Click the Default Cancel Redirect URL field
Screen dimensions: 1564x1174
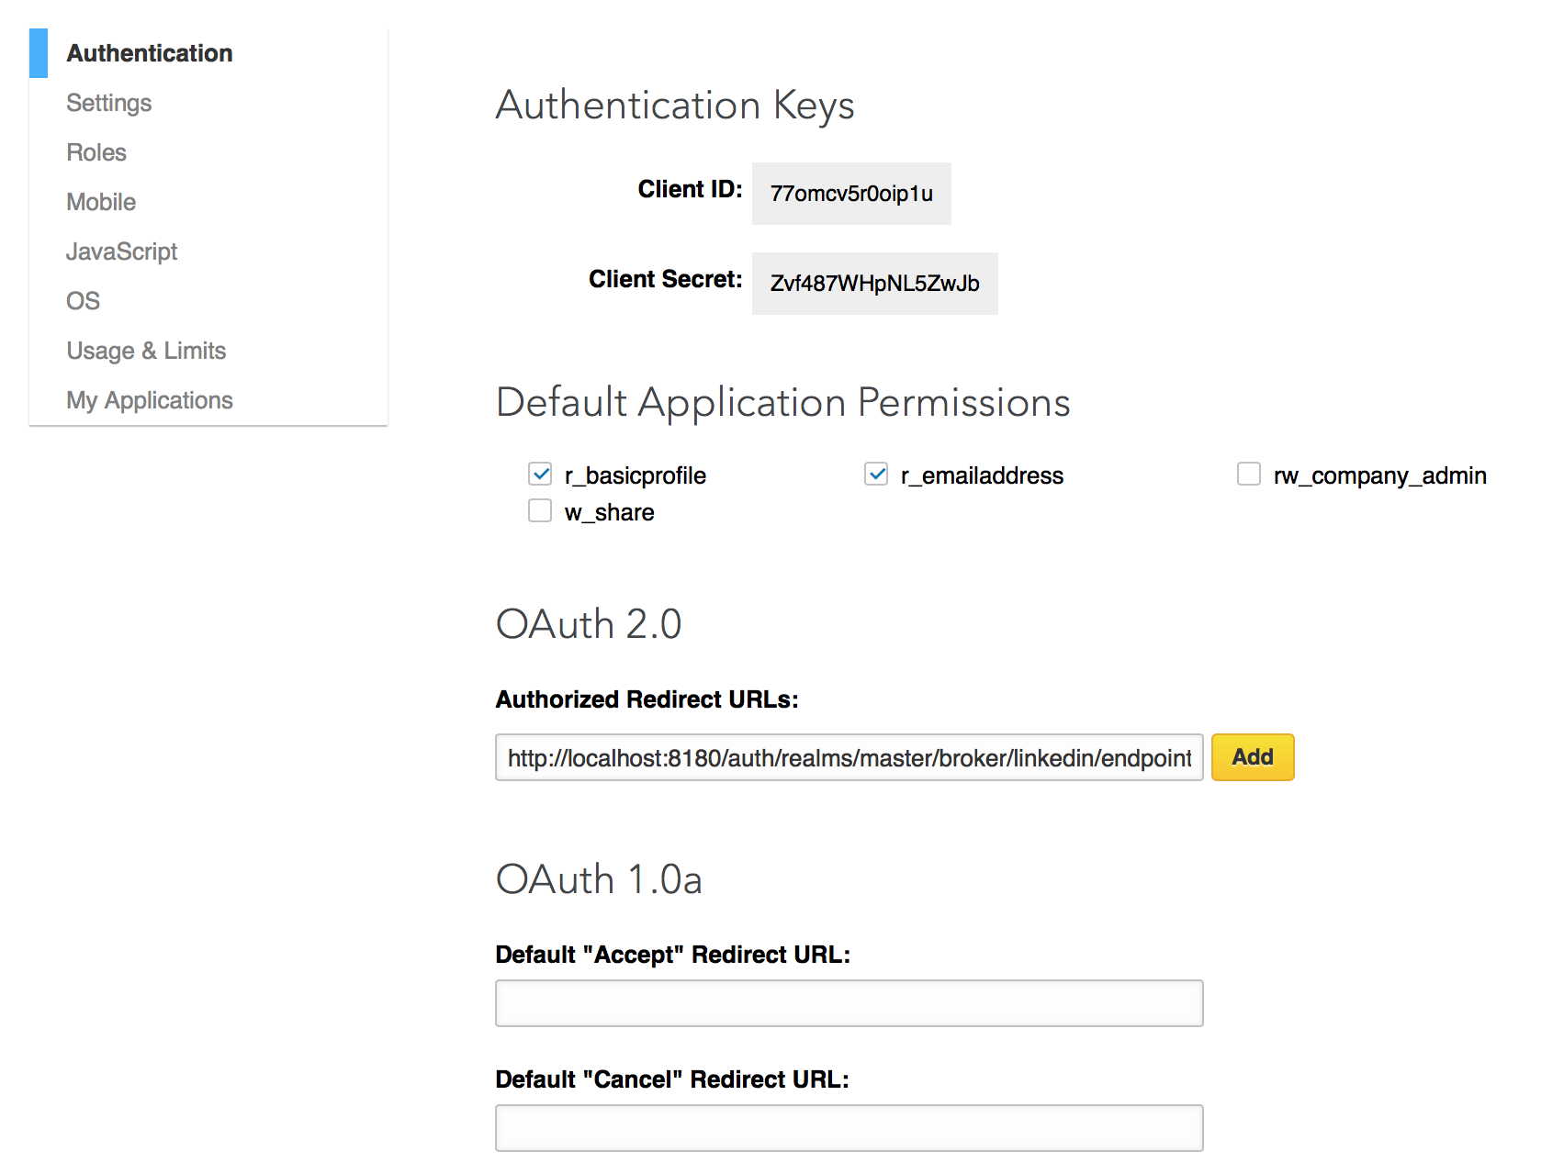849,1127
